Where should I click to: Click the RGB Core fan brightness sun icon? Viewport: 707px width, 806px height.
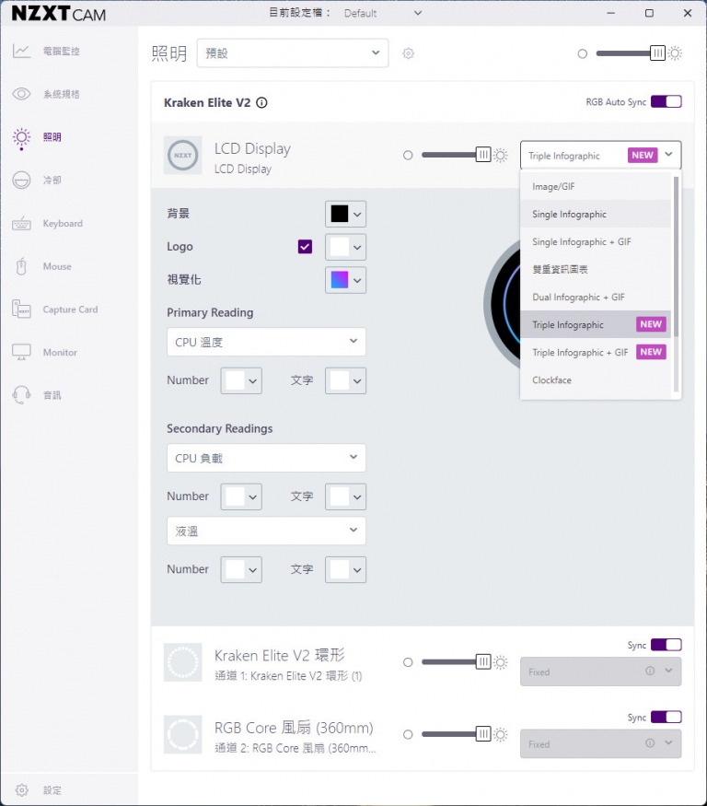[501, 734]
